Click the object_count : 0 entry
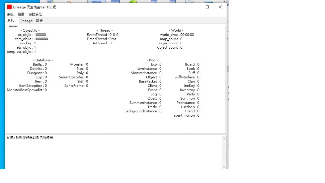The width and height of the screenshot is (325, 183). (x=170, y=47)
